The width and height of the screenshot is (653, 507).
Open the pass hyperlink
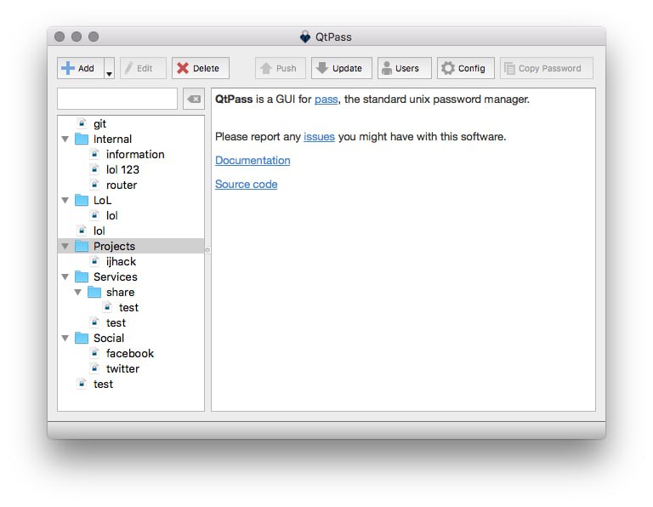326,100
